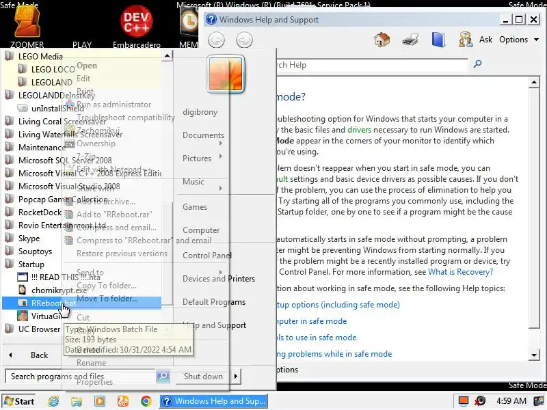Click the Shut down button
Image resolution: width=547 pixels, height=410 pixels.
pyautogui.click(x=203, y=377)
